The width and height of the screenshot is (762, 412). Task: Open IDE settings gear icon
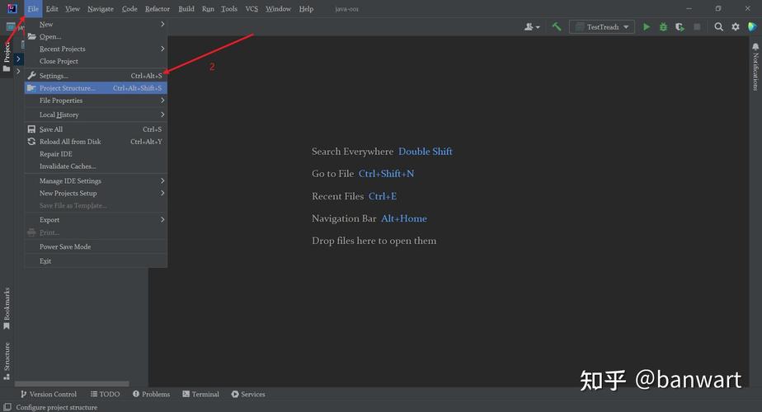click(x=736, y=26)
